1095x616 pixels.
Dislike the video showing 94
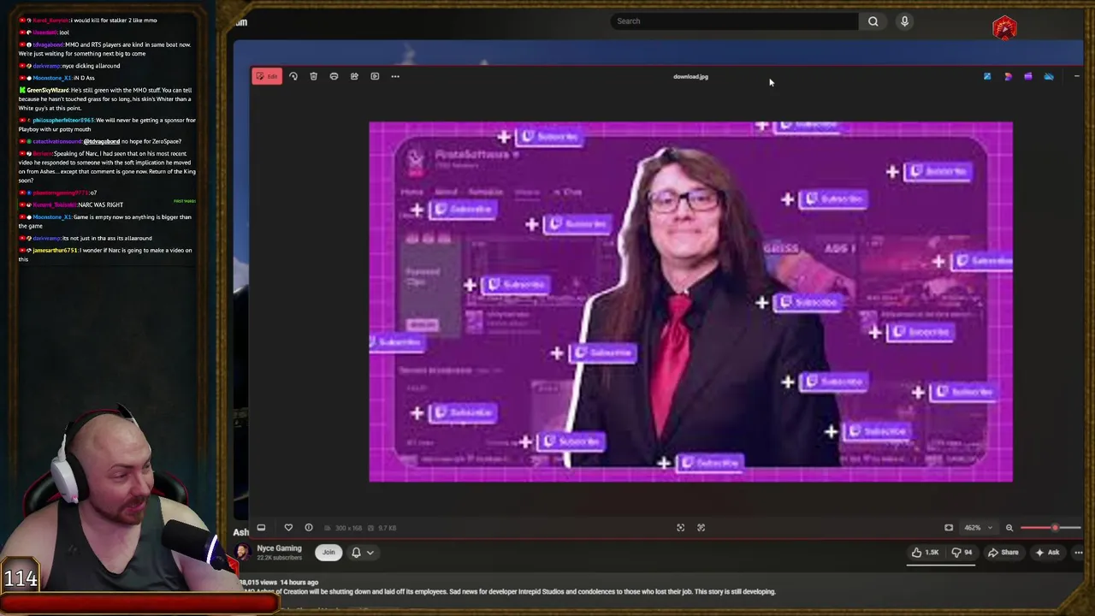pyautogui.click(x=962, y=553)
